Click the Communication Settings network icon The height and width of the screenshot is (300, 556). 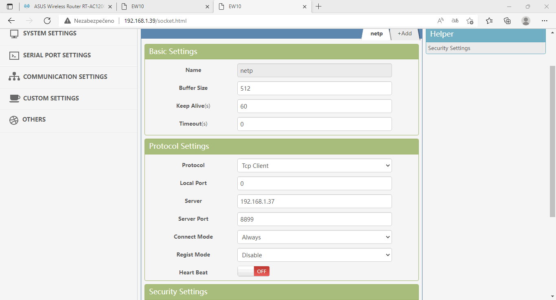(14, 77)
